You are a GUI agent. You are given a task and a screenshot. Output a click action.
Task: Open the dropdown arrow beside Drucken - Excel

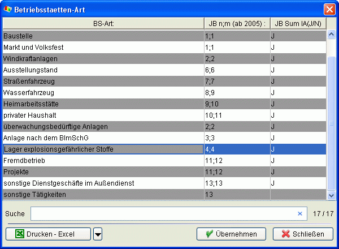(98, 234)
